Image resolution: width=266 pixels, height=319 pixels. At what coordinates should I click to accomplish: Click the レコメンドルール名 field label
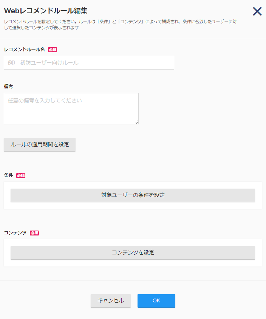[x=25, y=50]
